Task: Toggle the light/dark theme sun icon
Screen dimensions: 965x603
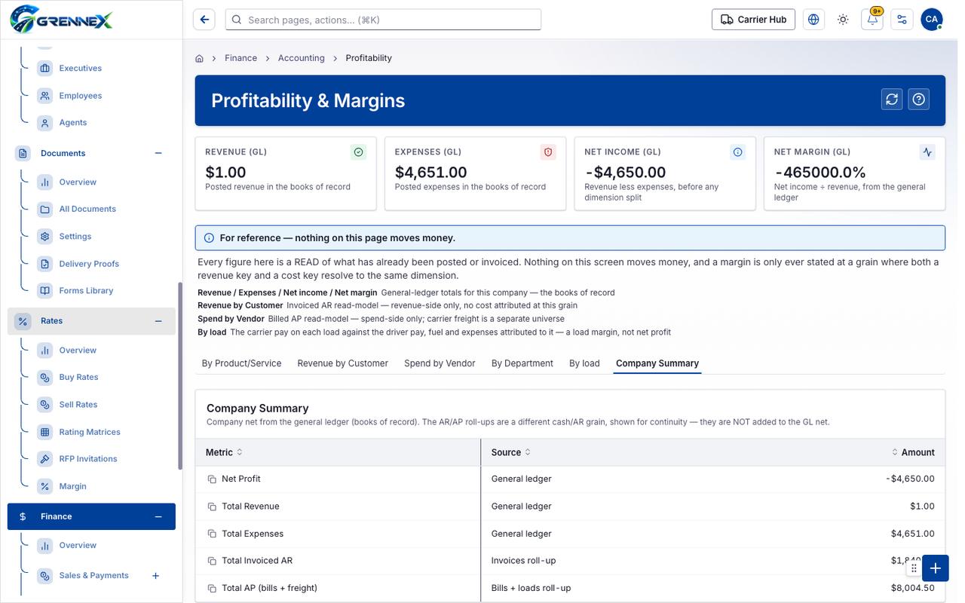Action: (x=843, y=20)
